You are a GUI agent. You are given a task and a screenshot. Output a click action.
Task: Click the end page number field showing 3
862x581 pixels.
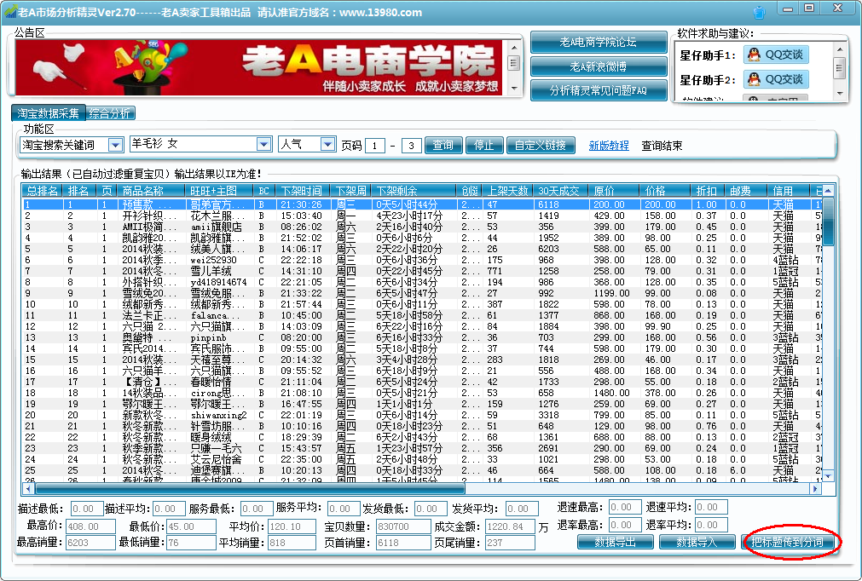click(x=411, y=146)
